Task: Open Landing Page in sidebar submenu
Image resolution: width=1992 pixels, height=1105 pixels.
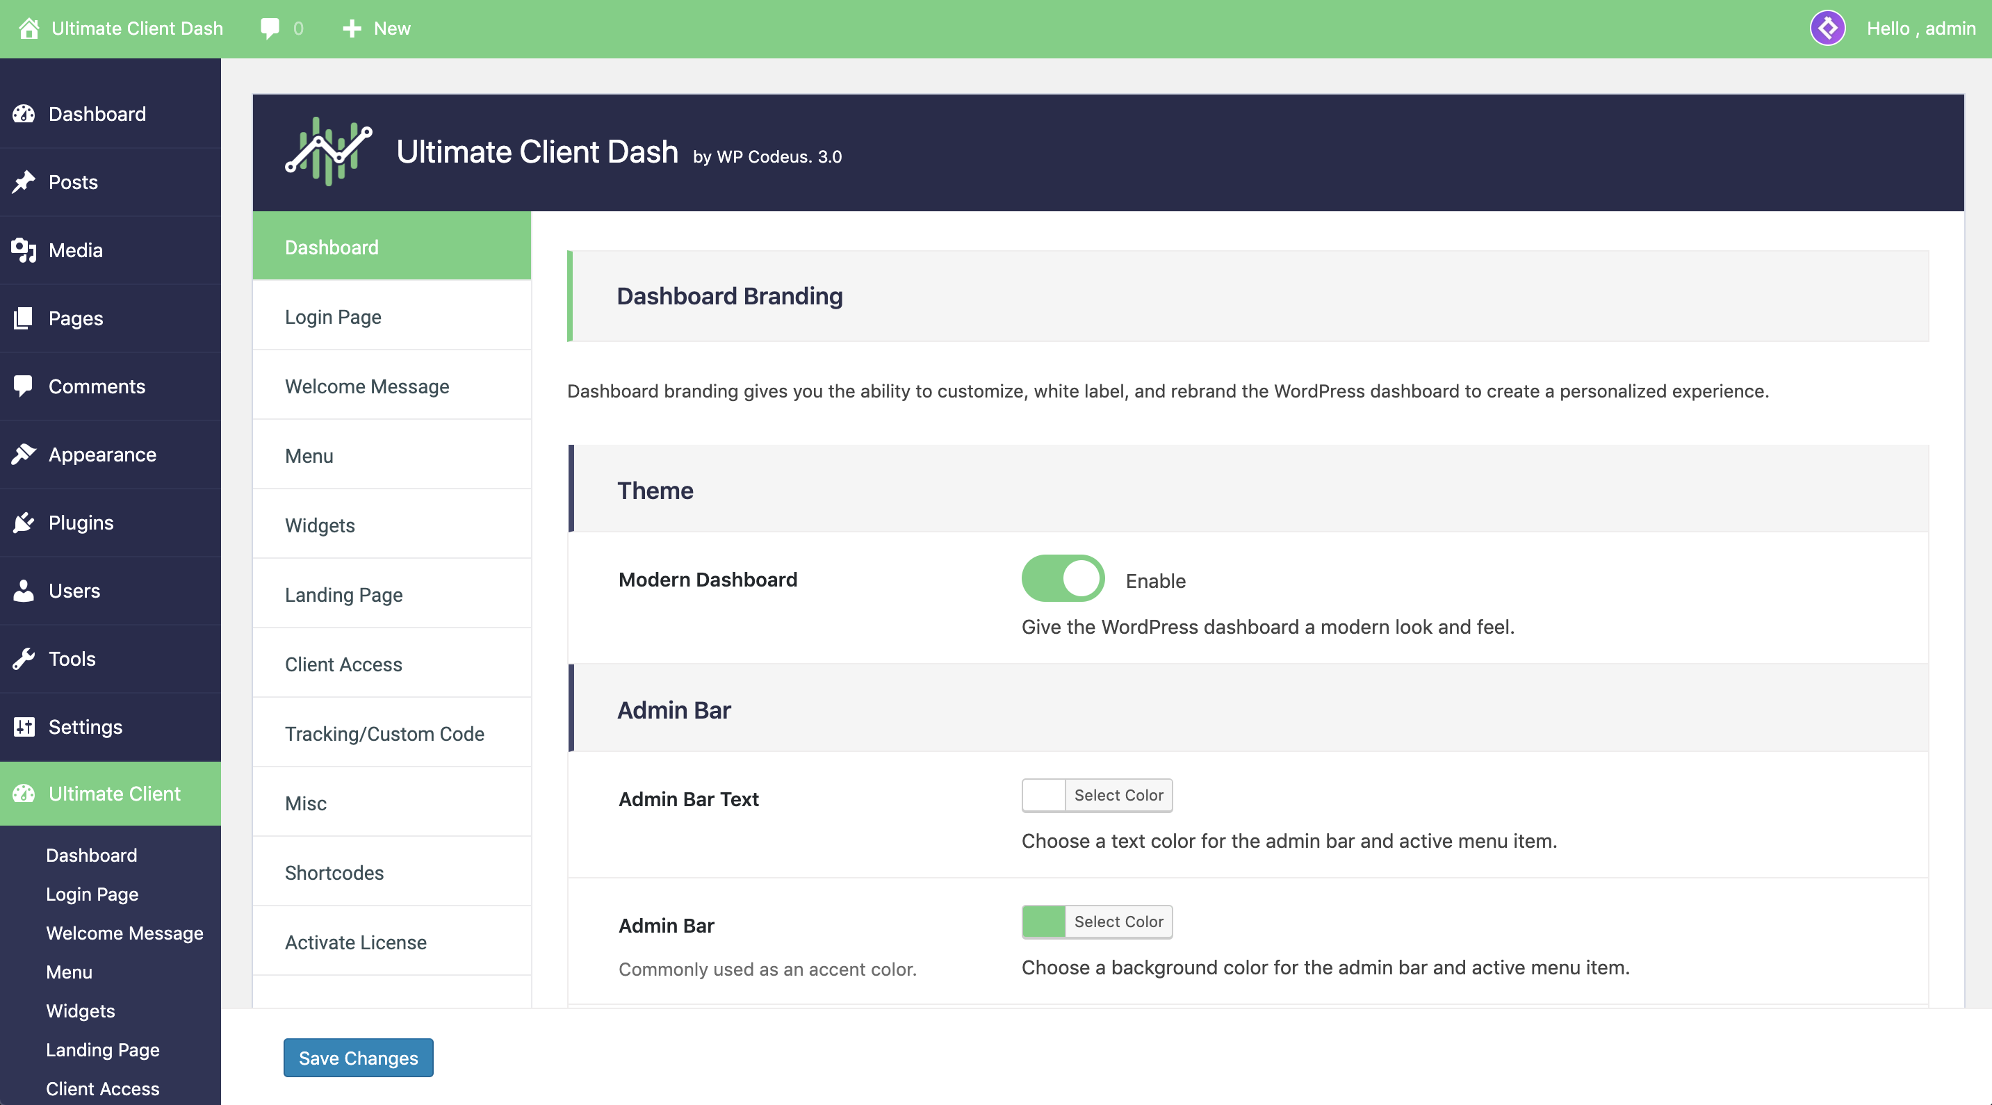Action: pyautogui.click(x=102, y=1049)
